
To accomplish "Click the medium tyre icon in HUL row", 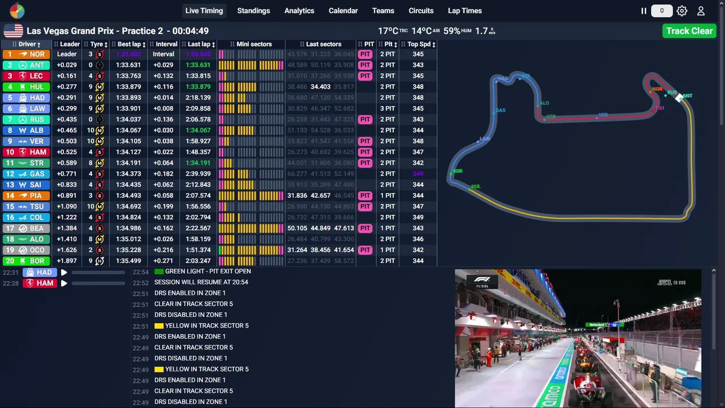I will [100, 87].
